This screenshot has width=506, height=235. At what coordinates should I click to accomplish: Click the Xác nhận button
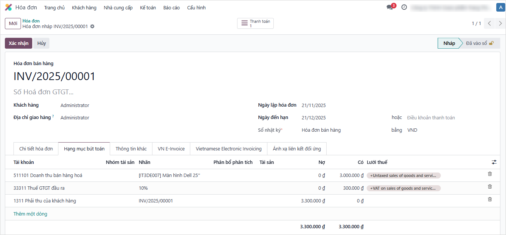pos(18,43)
